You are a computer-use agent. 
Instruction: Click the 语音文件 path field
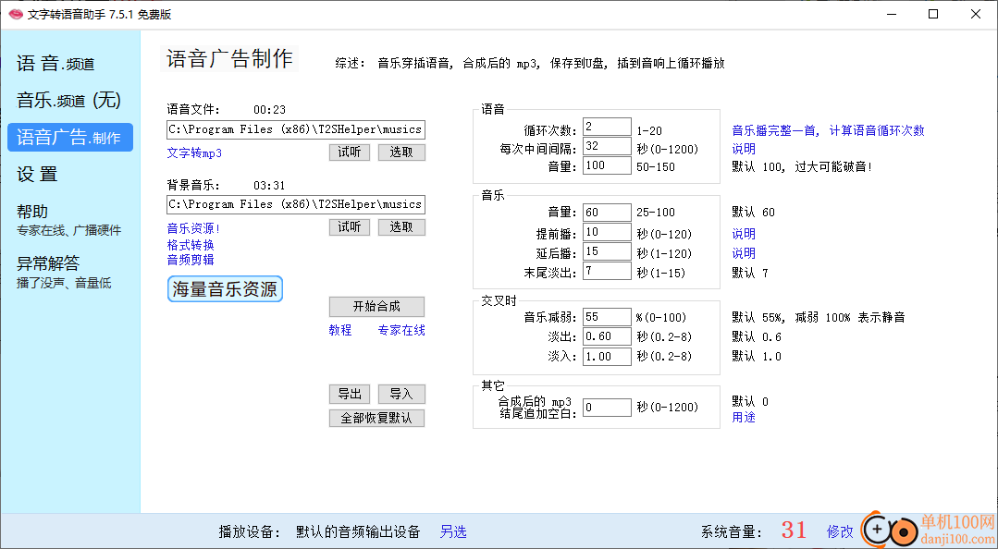pyautogui.click(x=296, y=129)
